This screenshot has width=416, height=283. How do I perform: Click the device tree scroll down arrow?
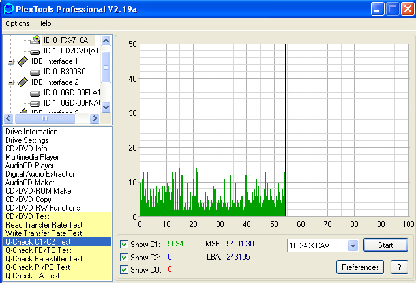[106, 107]
